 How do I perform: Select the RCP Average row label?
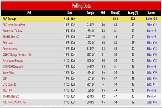9,19
